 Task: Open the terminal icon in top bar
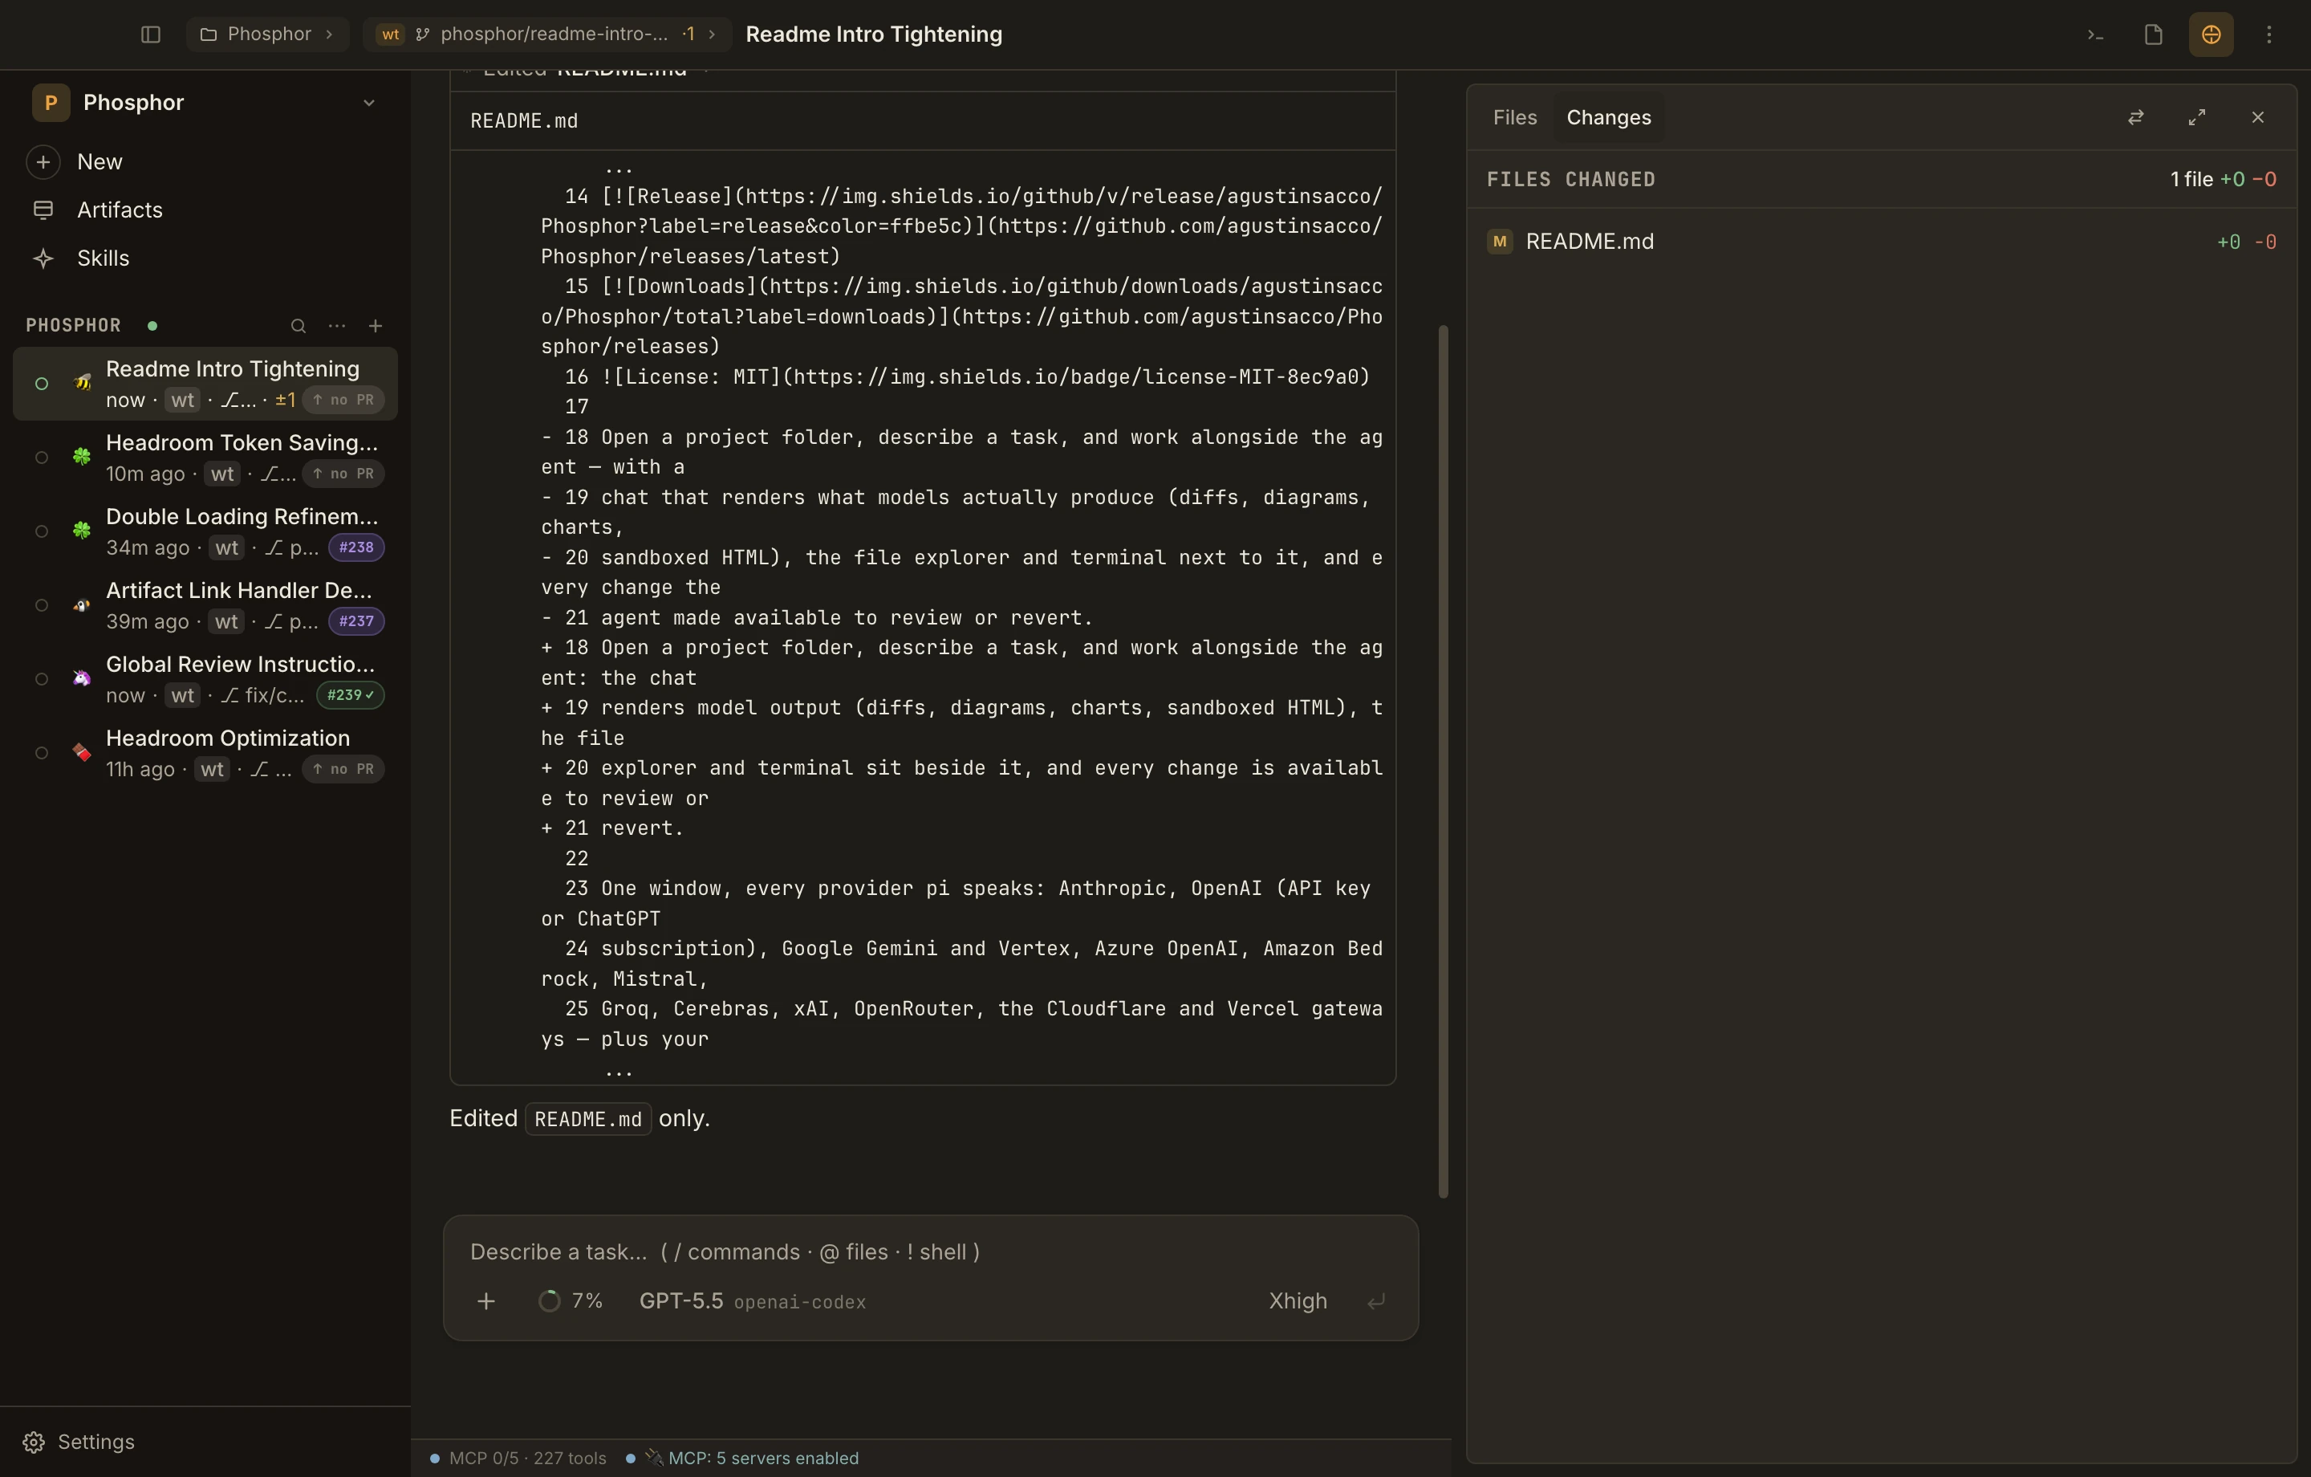(2095, 35)
